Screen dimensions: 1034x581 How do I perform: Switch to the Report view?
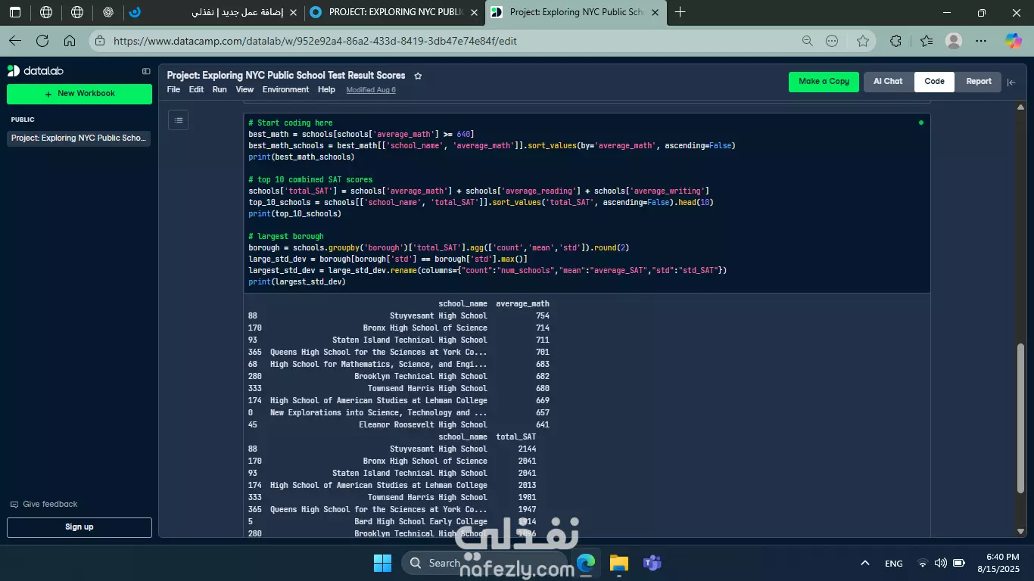coord(978,82)
